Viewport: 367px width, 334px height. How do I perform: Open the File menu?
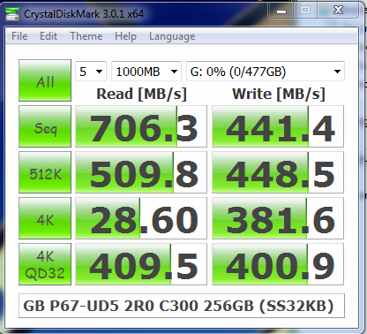19,36
